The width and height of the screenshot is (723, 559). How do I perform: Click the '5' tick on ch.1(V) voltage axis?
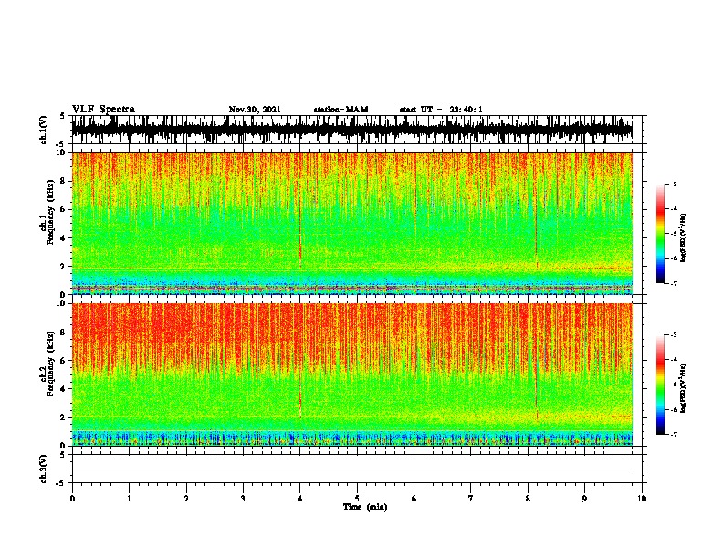coord(63,116)
